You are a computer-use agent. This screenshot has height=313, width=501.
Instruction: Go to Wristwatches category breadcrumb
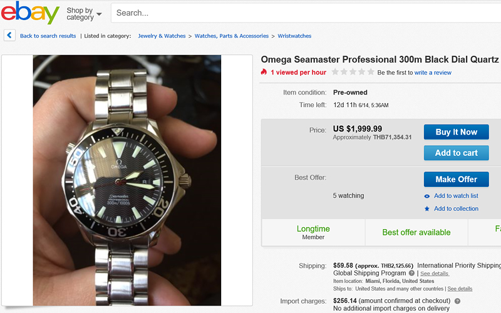point(294,36)
